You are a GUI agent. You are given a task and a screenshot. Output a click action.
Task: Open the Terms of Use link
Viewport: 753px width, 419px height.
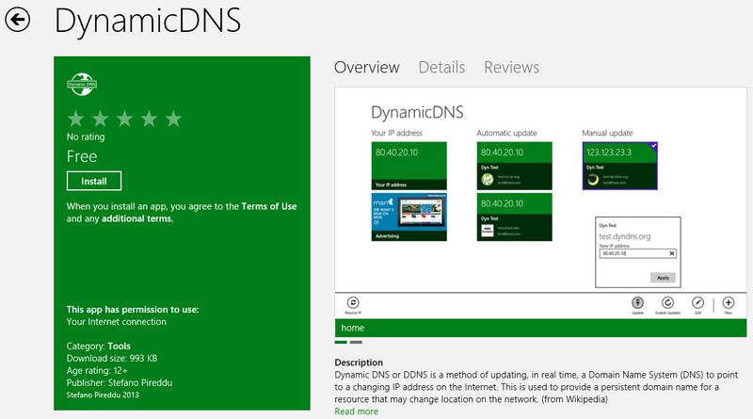(268, 205)
